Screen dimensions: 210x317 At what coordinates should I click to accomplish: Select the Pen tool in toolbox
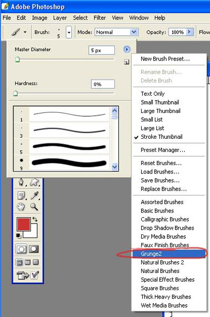[21, 182]
